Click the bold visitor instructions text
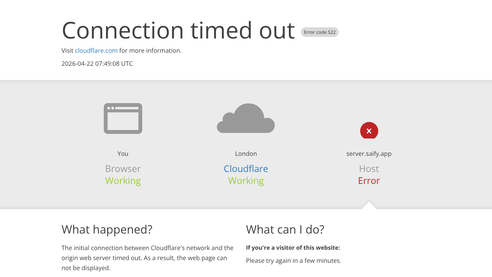Screen dimensions: 492x277 pos(293,247)
